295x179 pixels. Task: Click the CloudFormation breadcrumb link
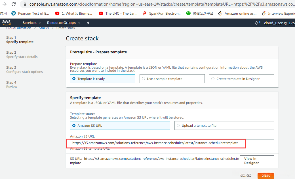click(x=19, y=28)
